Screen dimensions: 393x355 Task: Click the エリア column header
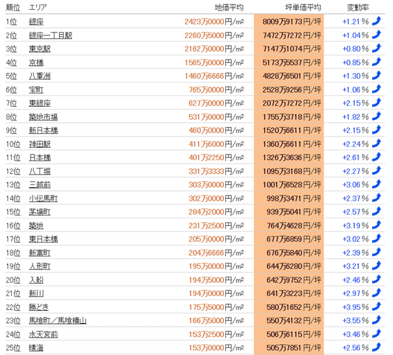[38, 8]
